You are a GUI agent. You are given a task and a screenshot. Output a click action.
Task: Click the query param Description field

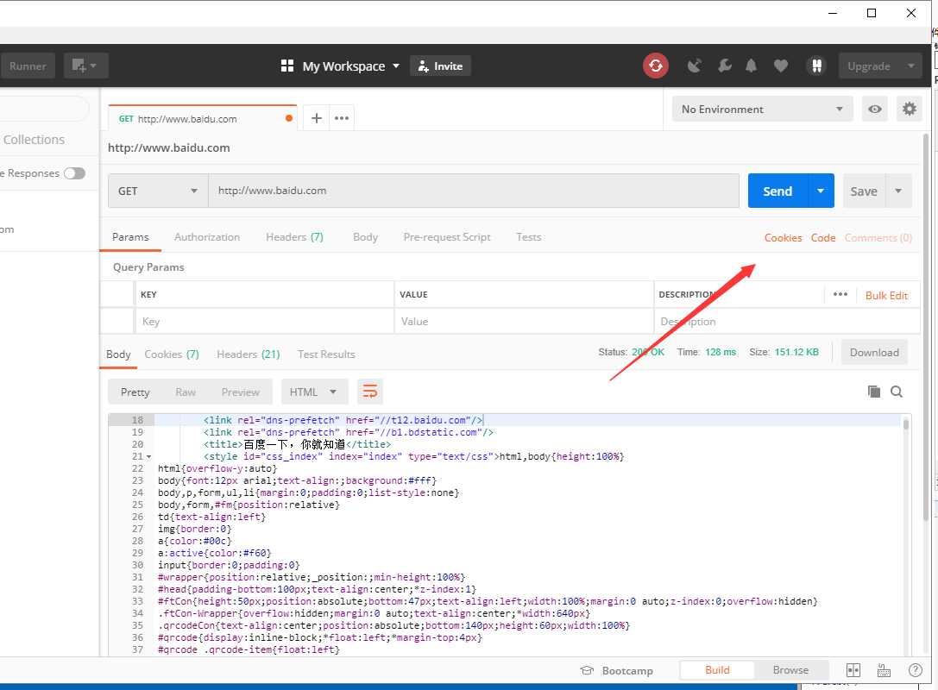click(x=787, y=321)
